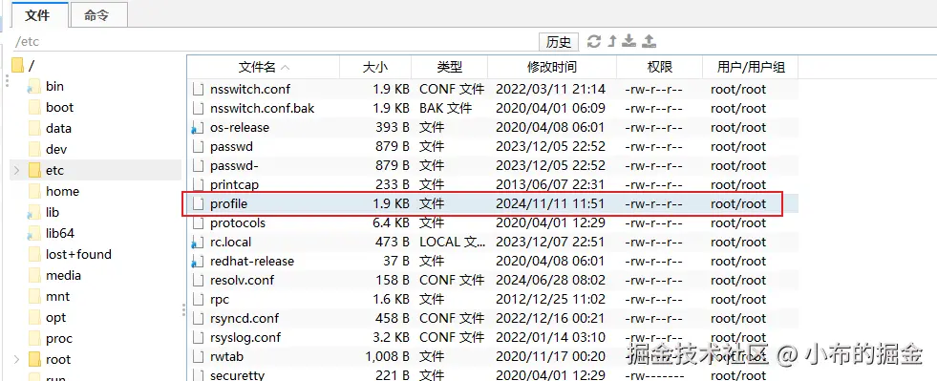The image size is (937, 381).
Task: Click the boot folder icon in tree
Action: tap(34, 108)
